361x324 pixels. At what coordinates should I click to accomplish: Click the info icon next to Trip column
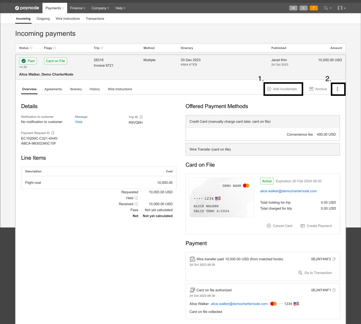click(102, 48)
